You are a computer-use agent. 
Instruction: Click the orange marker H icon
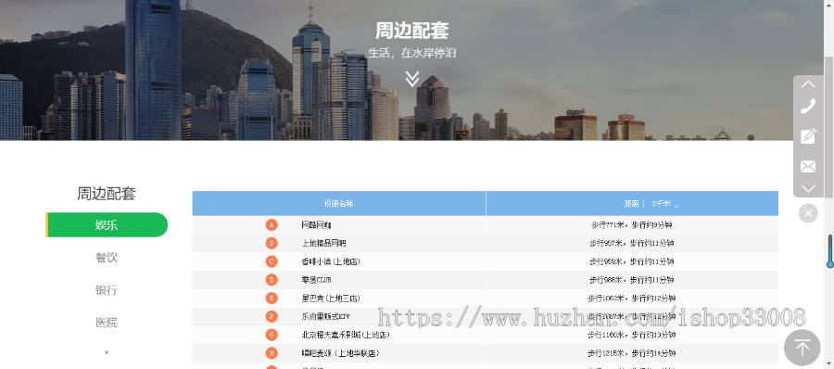(x=272, y=353)
